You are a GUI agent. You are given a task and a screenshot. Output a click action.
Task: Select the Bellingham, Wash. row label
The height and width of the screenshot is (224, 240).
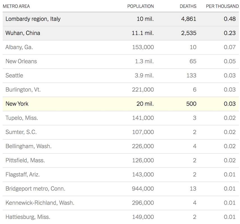click(29, 146)
